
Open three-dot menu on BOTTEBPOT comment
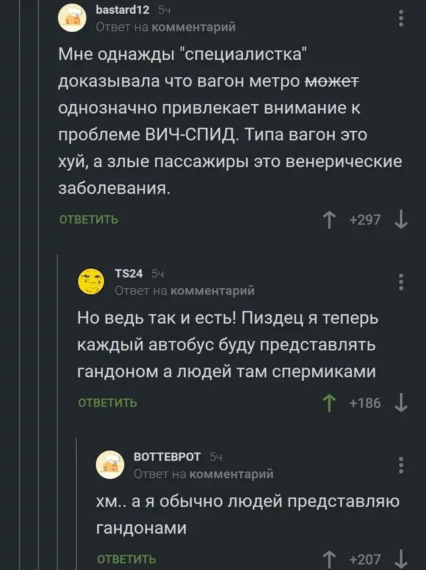(x=400, y=465)
